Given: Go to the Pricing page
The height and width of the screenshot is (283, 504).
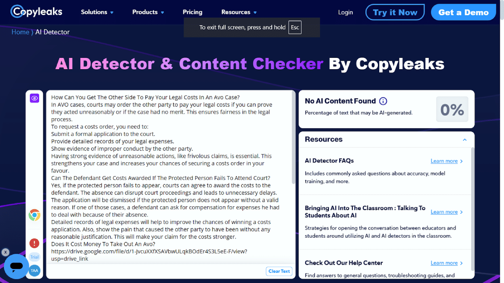Looking at the screenshot, I should point(192,12).
